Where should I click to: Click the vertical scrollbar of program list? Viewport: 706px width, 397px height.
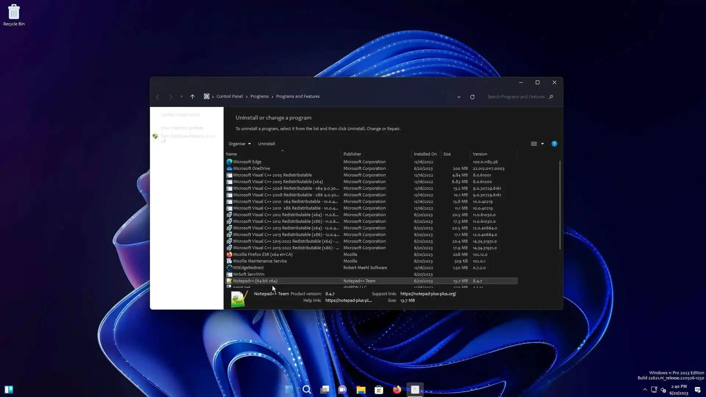click(560, 204)
